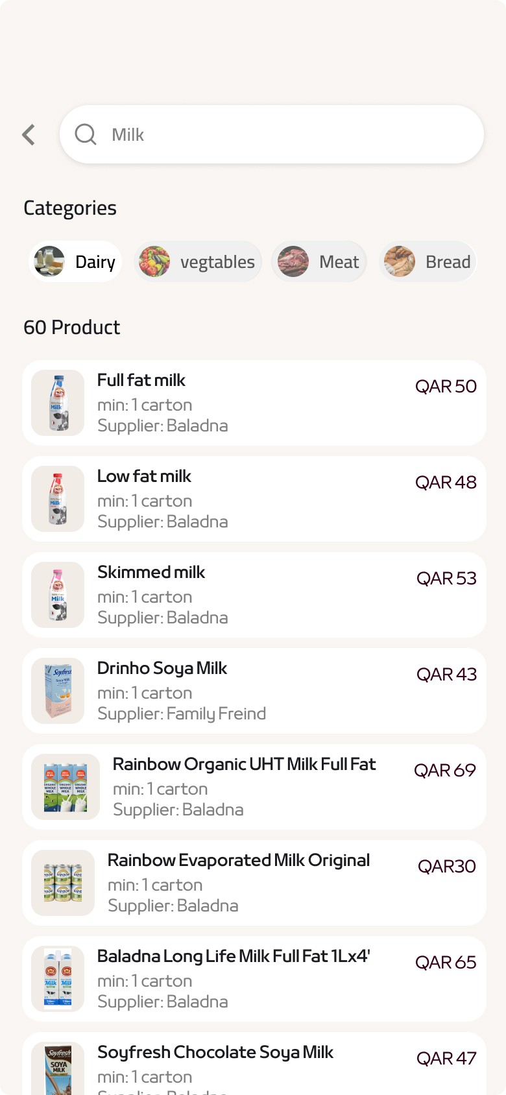
Task: Tap the vegetables category round image
Action: pyautogui.click(x=154, y=262)
